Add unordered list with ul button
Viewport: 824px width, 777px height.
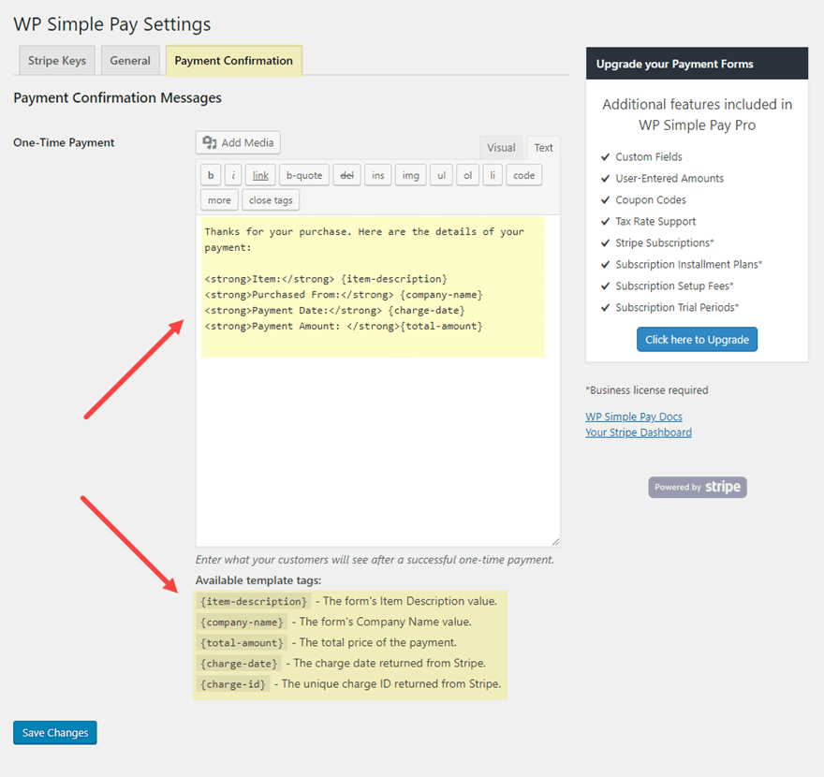[442, 175]
